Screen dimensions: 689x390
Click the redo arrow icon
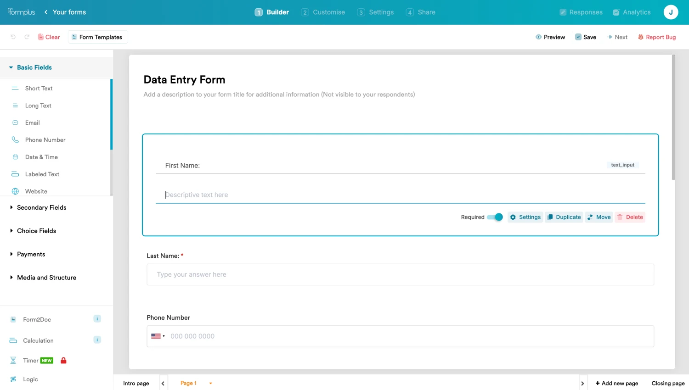pos(27,37)
